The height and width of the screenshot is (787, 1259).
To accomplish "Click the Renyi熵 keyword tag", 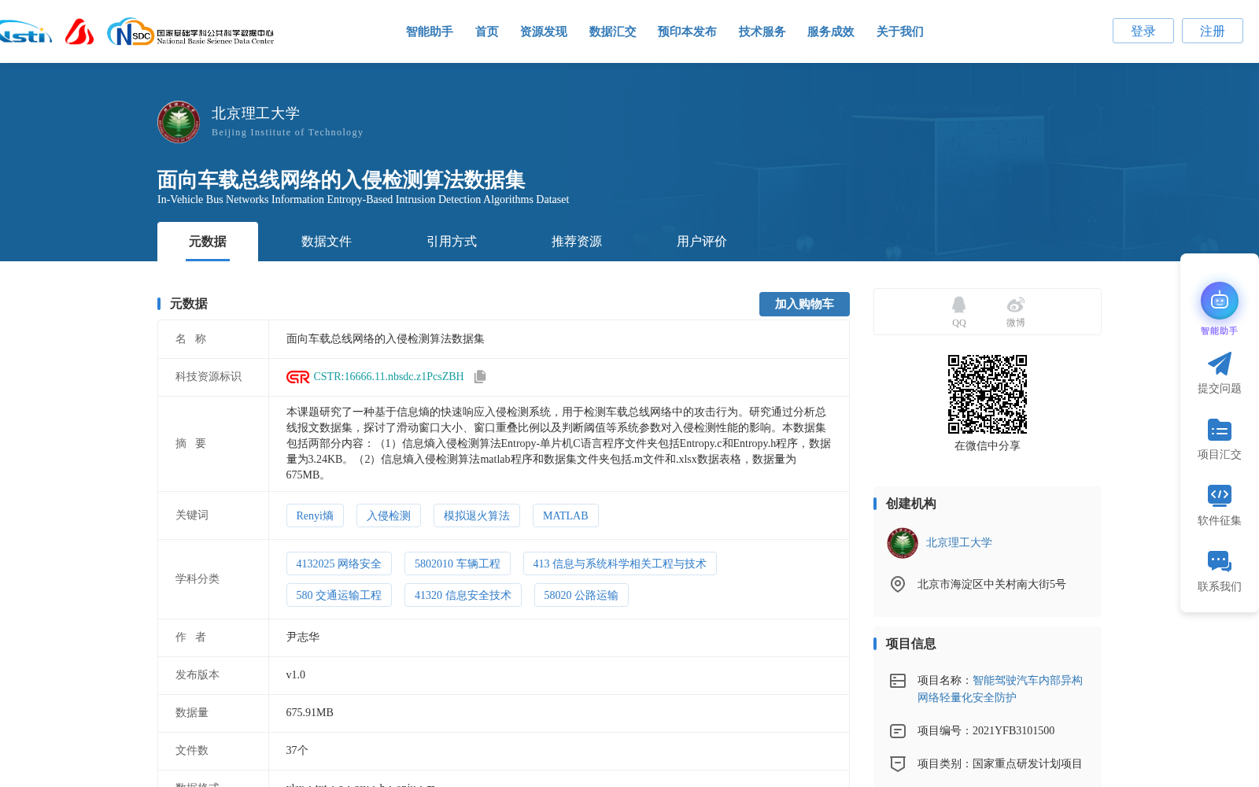I will (315, 515).
